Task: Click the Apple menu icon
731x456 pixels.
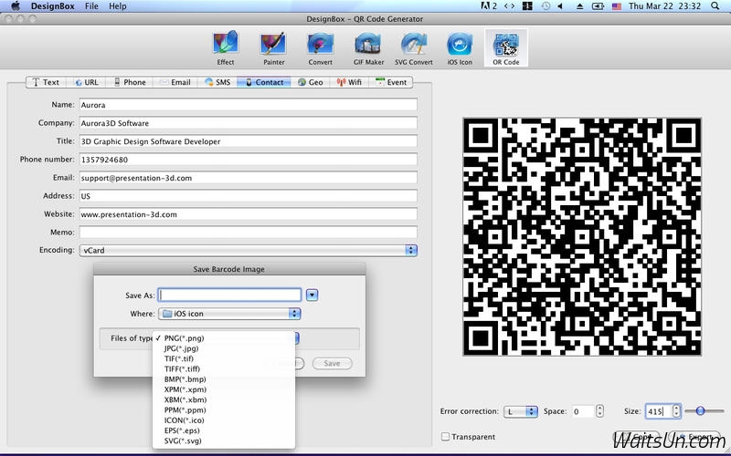Action: 16,6
